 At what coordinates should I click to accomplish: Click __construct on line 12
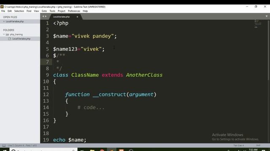pos(109,94)
